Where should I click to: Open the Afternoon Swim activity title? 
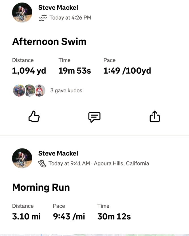coord(49,41)
